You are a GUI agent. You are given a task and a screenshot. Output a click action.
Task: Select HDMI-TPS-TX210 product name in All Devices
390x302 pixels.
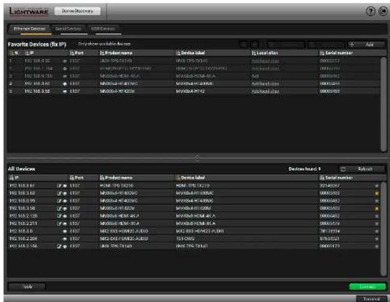117,186
